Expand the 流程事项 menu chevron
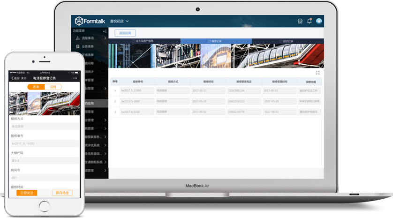393x218 pixels. click(105, 38)
